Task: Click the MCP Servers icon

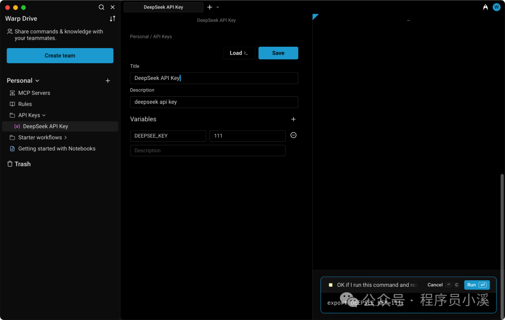Action: tap(12, 93)
